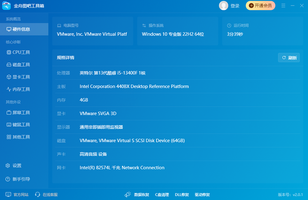Click the 82574L Network Connection value
Screen dimensions: 308x200
tap(122, 168)
